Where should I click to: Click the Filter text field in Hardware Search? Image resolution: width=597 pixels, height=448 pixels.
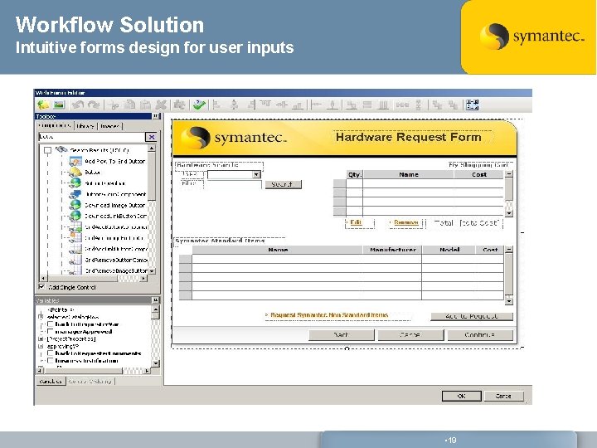tap(234, 184)
